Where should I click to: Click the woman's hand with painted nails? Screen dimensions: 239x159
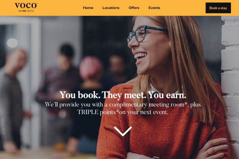pyautogui.click(x=213, y=146)
